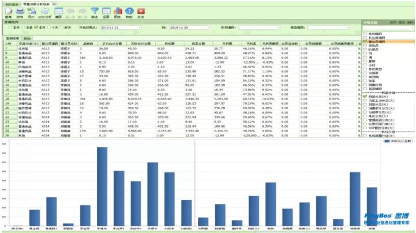Tick the 供应商编码 checkbox in group panel
Screen dimensions: 416x233
pos(365,37)
